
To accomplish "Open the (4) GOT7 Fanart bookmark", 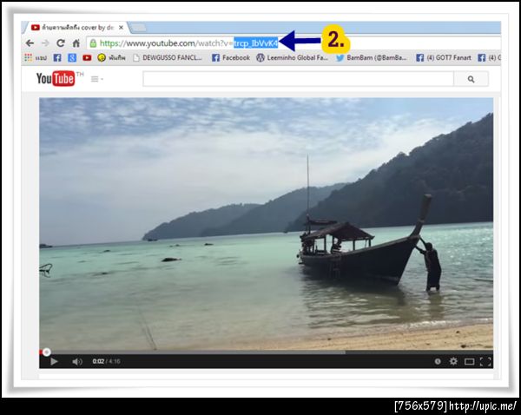I will [444, 58].
